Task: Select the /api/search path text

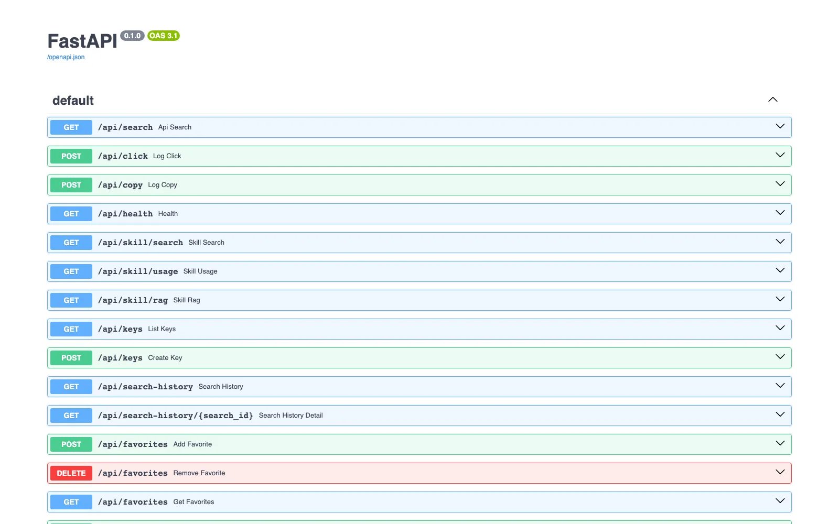Action: pyautogui.click(x=125, y=127)
